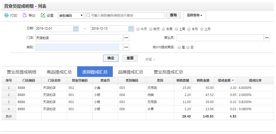This screenshot has width=276, height=134.
Task: Open the end date calendar picker
Action: (131, 29)
